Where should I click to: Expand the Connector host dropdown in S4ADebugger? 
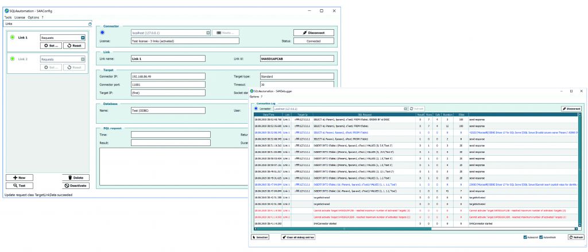pos(405,108)
